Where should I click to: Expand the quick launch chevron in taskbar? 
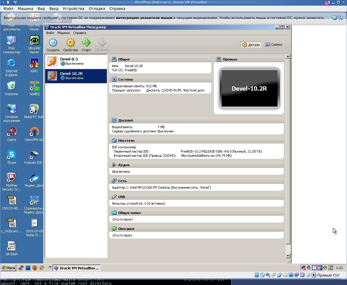click(50, 267)
